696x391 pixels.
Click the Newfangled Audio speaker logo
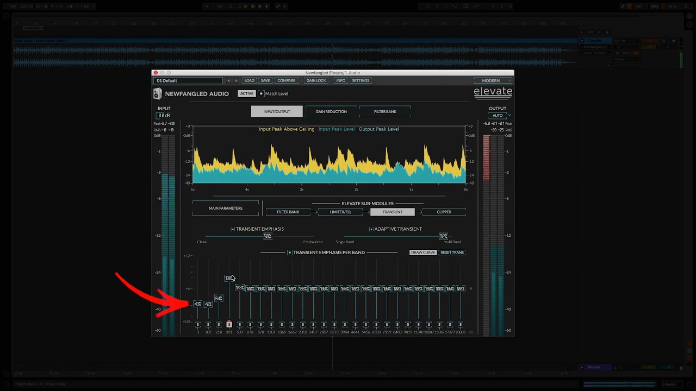(158, 93)
